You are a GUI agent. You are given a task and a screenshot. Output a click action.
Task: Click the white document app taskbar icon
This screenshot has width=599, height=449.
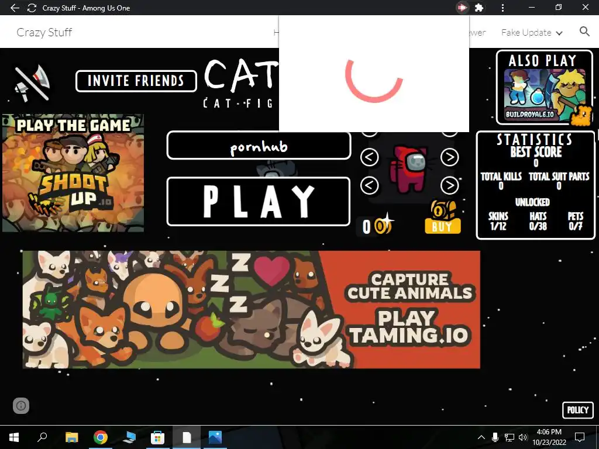pos(187,437)
